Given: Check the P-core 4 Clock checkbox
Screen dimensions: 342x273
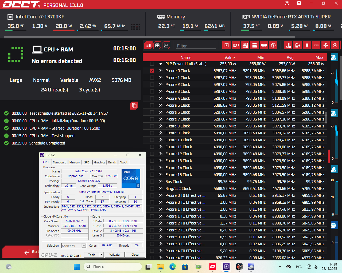Looking at the screenshot, I should click(152, 98).
